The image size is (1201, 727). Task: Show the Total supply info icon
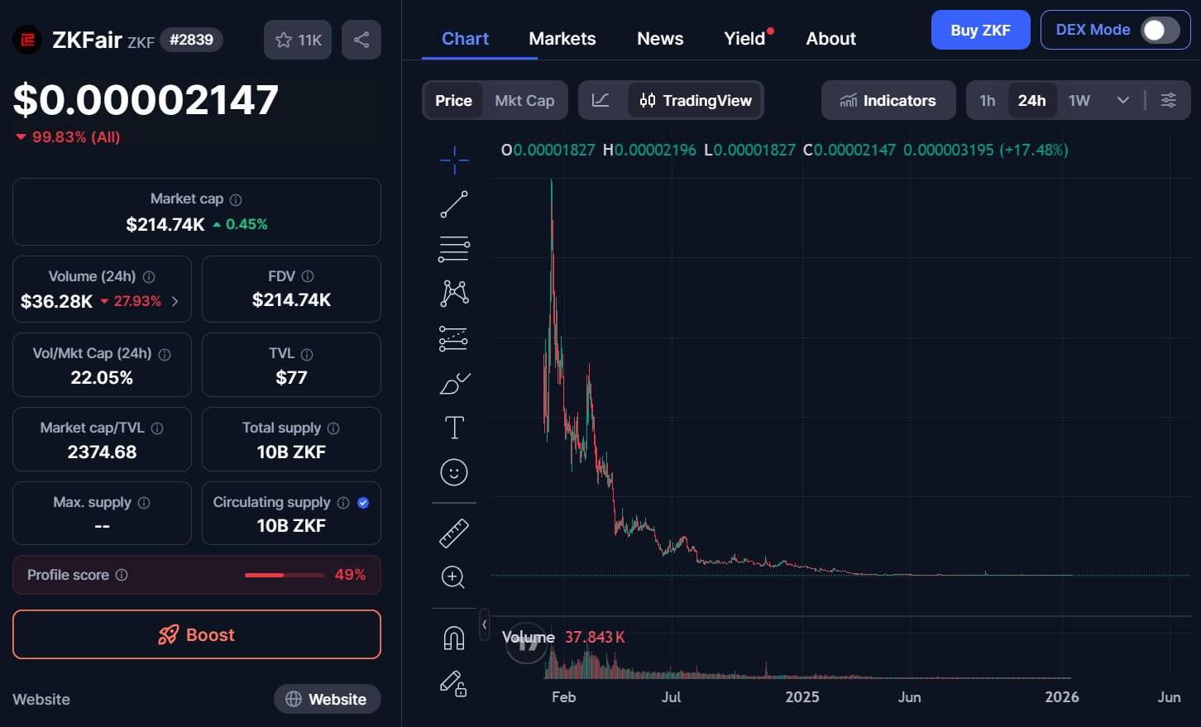coord(333,428)
